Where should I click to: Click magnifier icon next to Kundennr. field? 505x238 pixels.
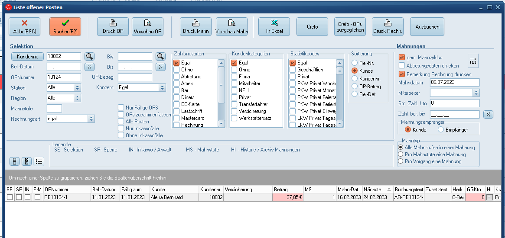click(x=89, y=56)
